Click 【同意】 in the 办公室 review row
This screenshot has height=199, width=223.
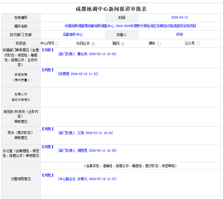[x=48, y=147]
